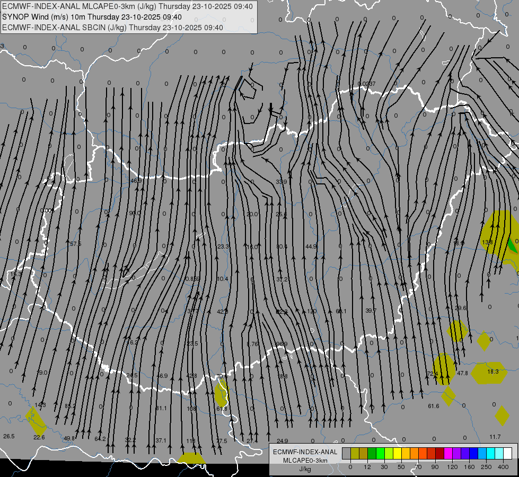This screenshot has height=477, width=519.
Task: Click the map value 23.3
Action: [x=223, y=246]
